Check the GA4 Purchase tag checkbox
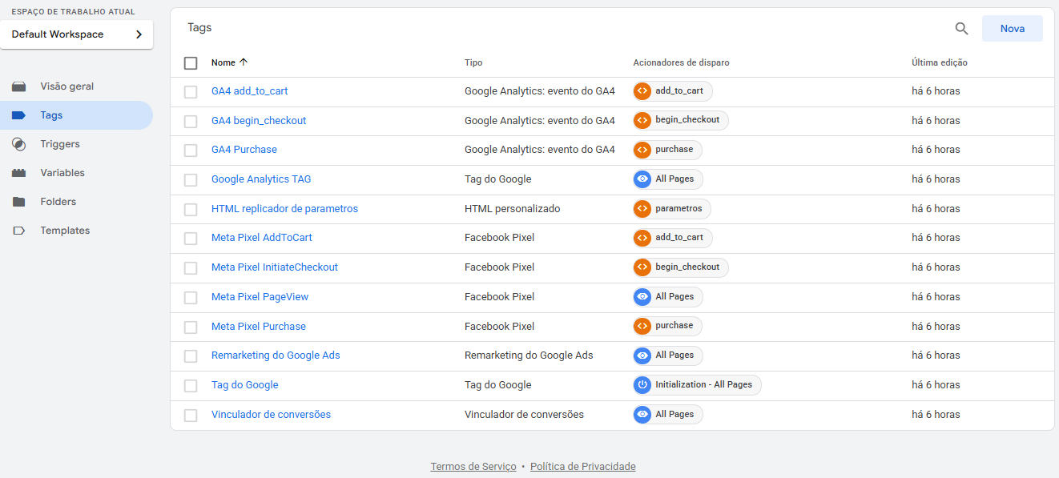Image resolution: width=1059 pixels, height=478 pixels. [191, 151]
